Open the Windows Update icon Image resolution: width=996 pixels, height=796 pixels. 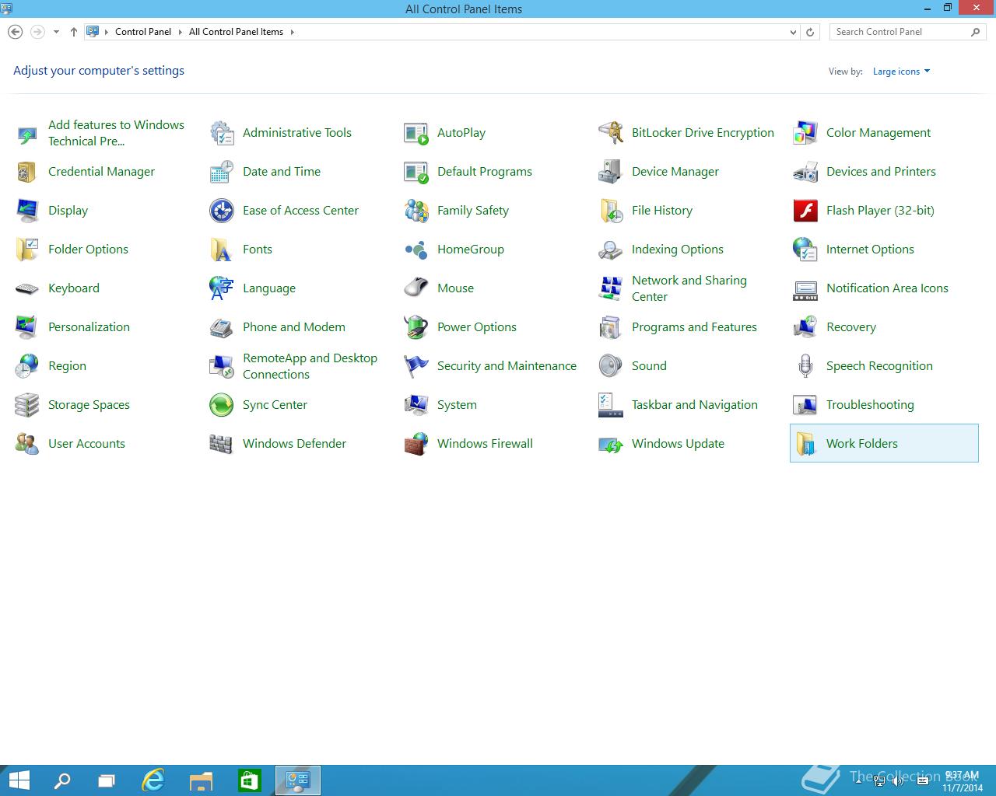[611, 444]
